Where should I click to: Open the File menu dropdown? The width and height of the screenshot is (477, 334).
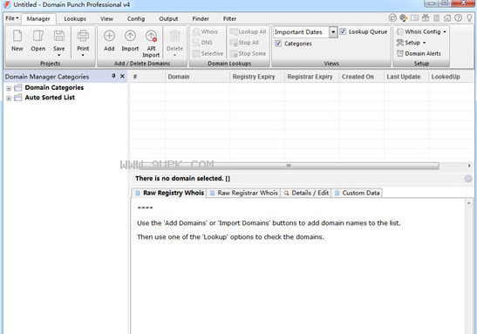click(x=12, y=18)
